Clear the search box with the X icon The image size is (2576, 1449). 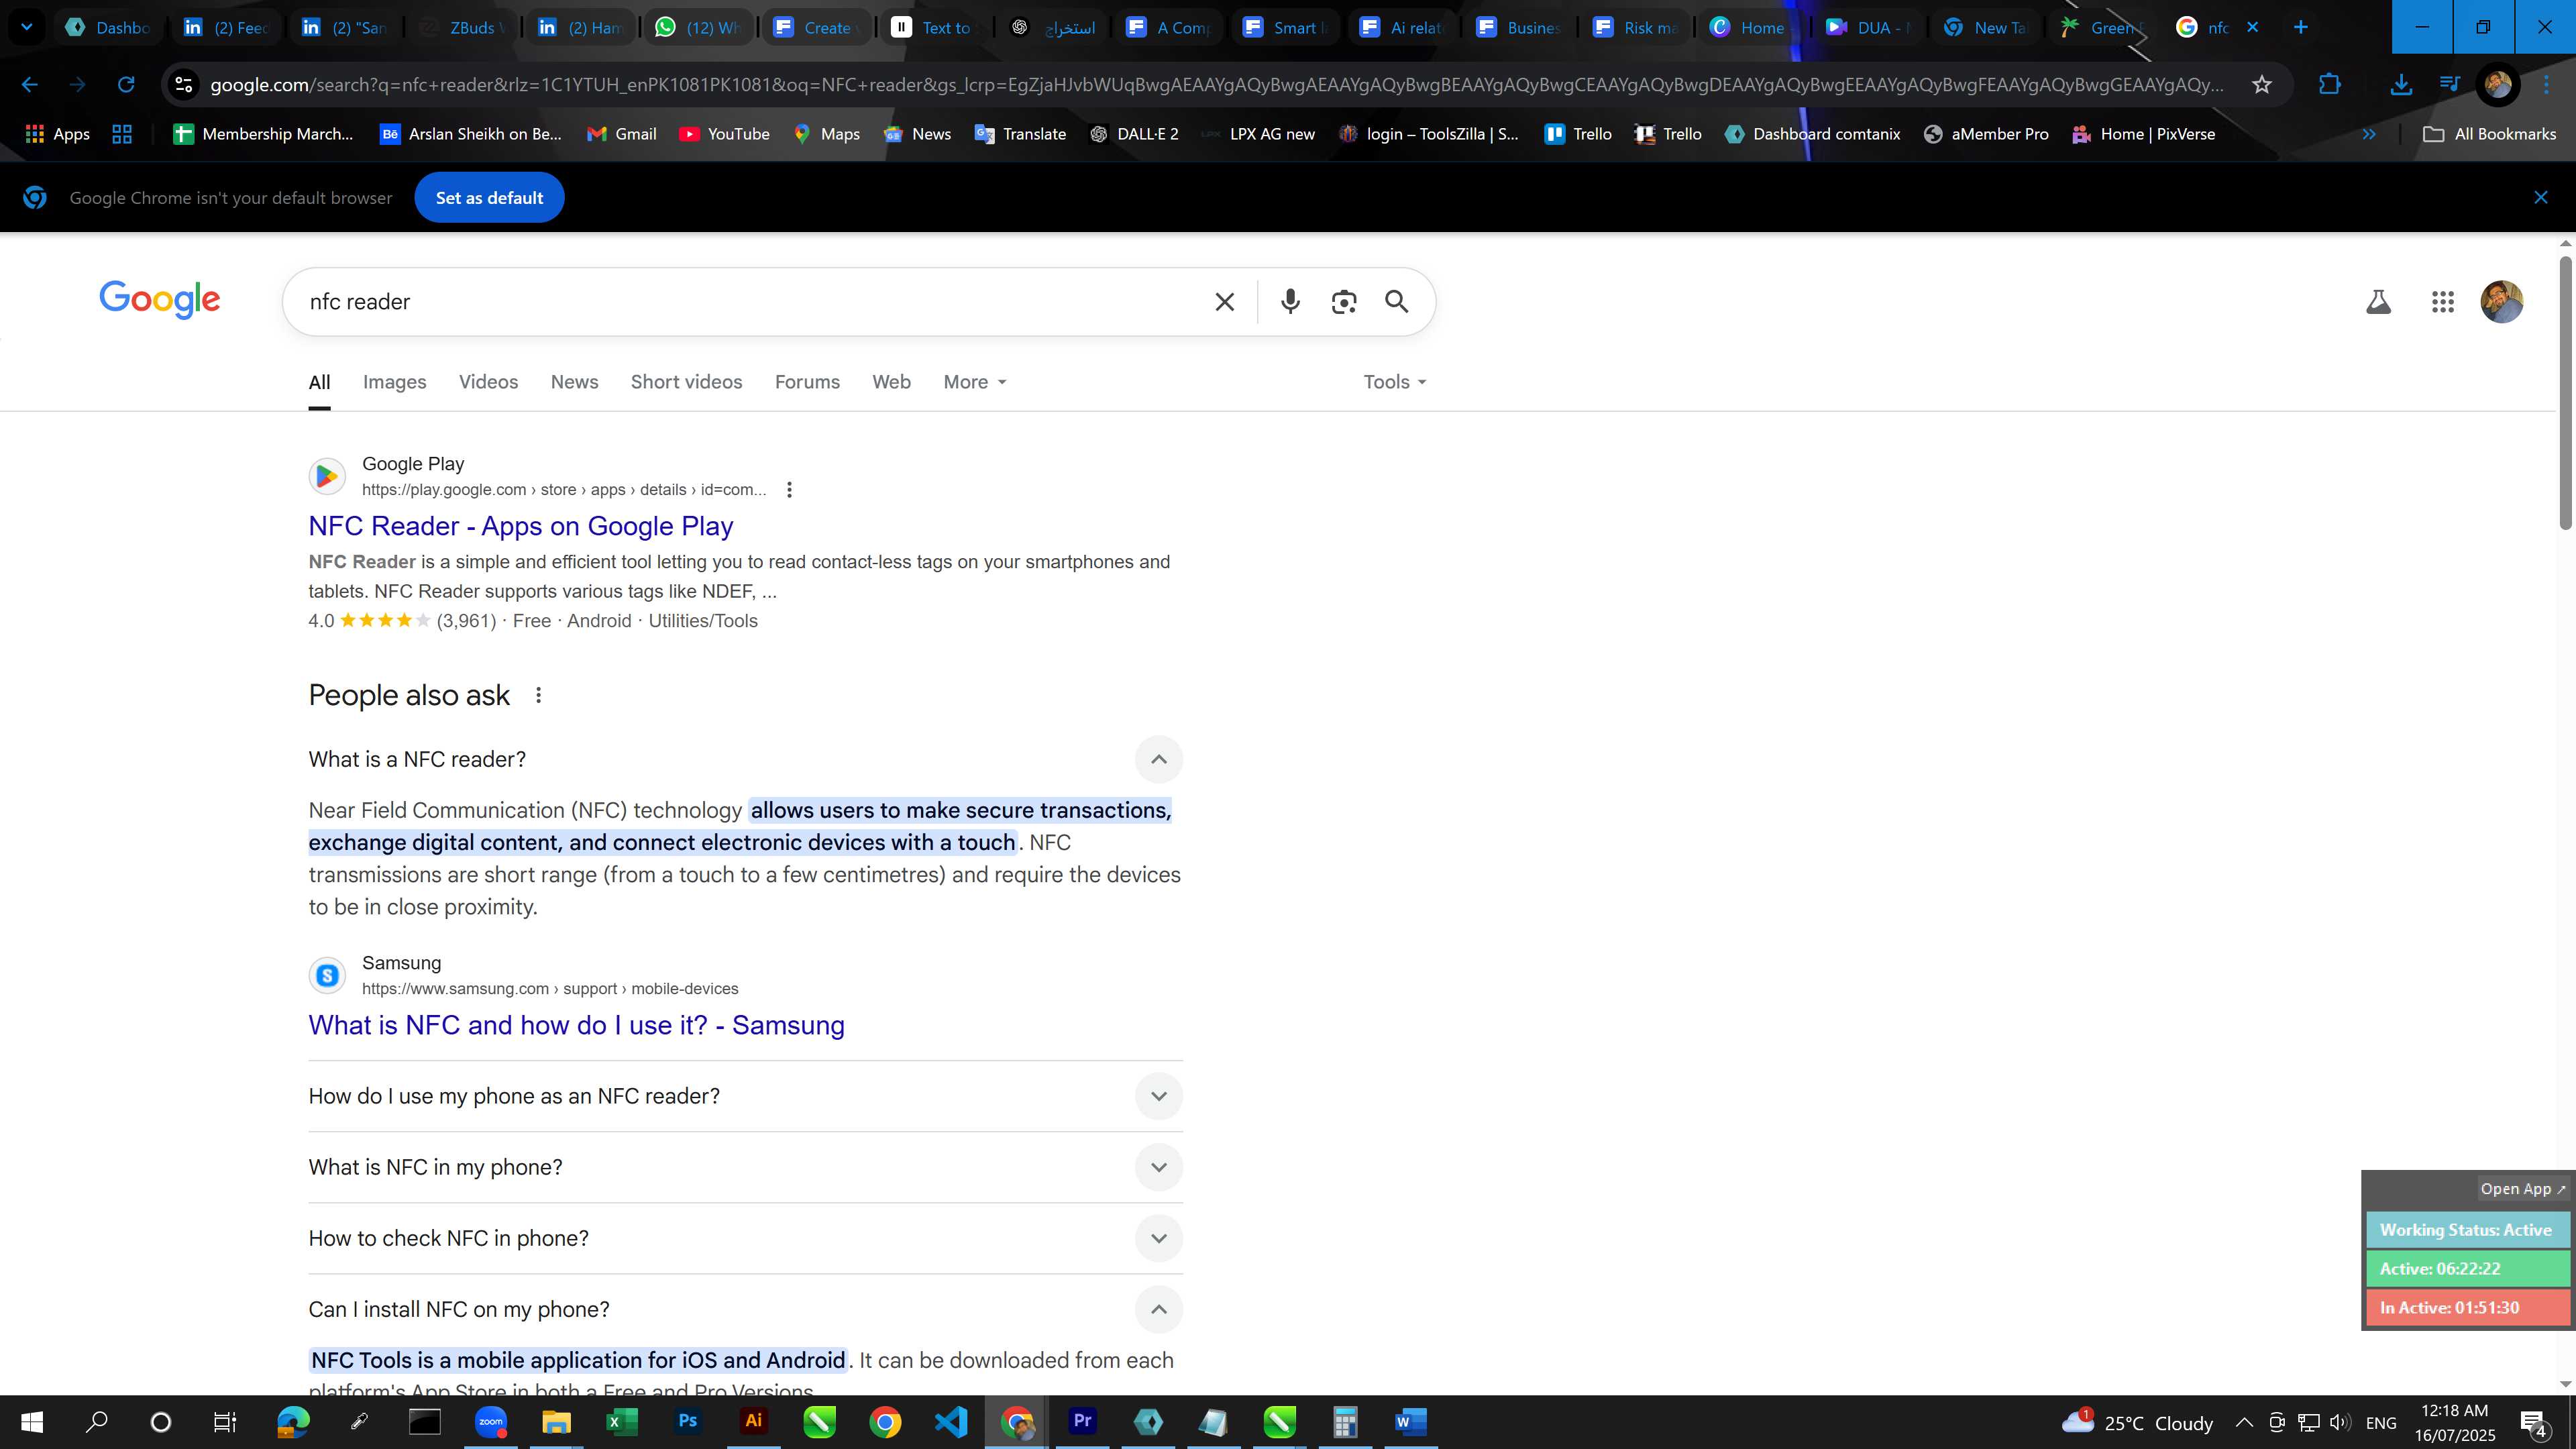tap(1224, 302)
